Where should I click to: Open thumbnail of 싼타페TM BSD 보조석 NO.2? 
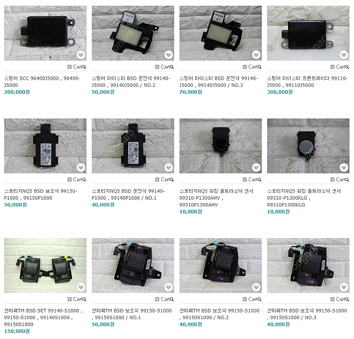(220, 266)
